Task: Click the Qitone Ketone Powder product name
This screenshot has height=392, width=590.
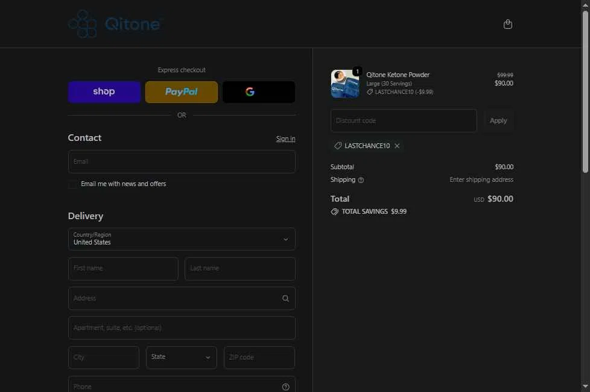Action: 398,75
